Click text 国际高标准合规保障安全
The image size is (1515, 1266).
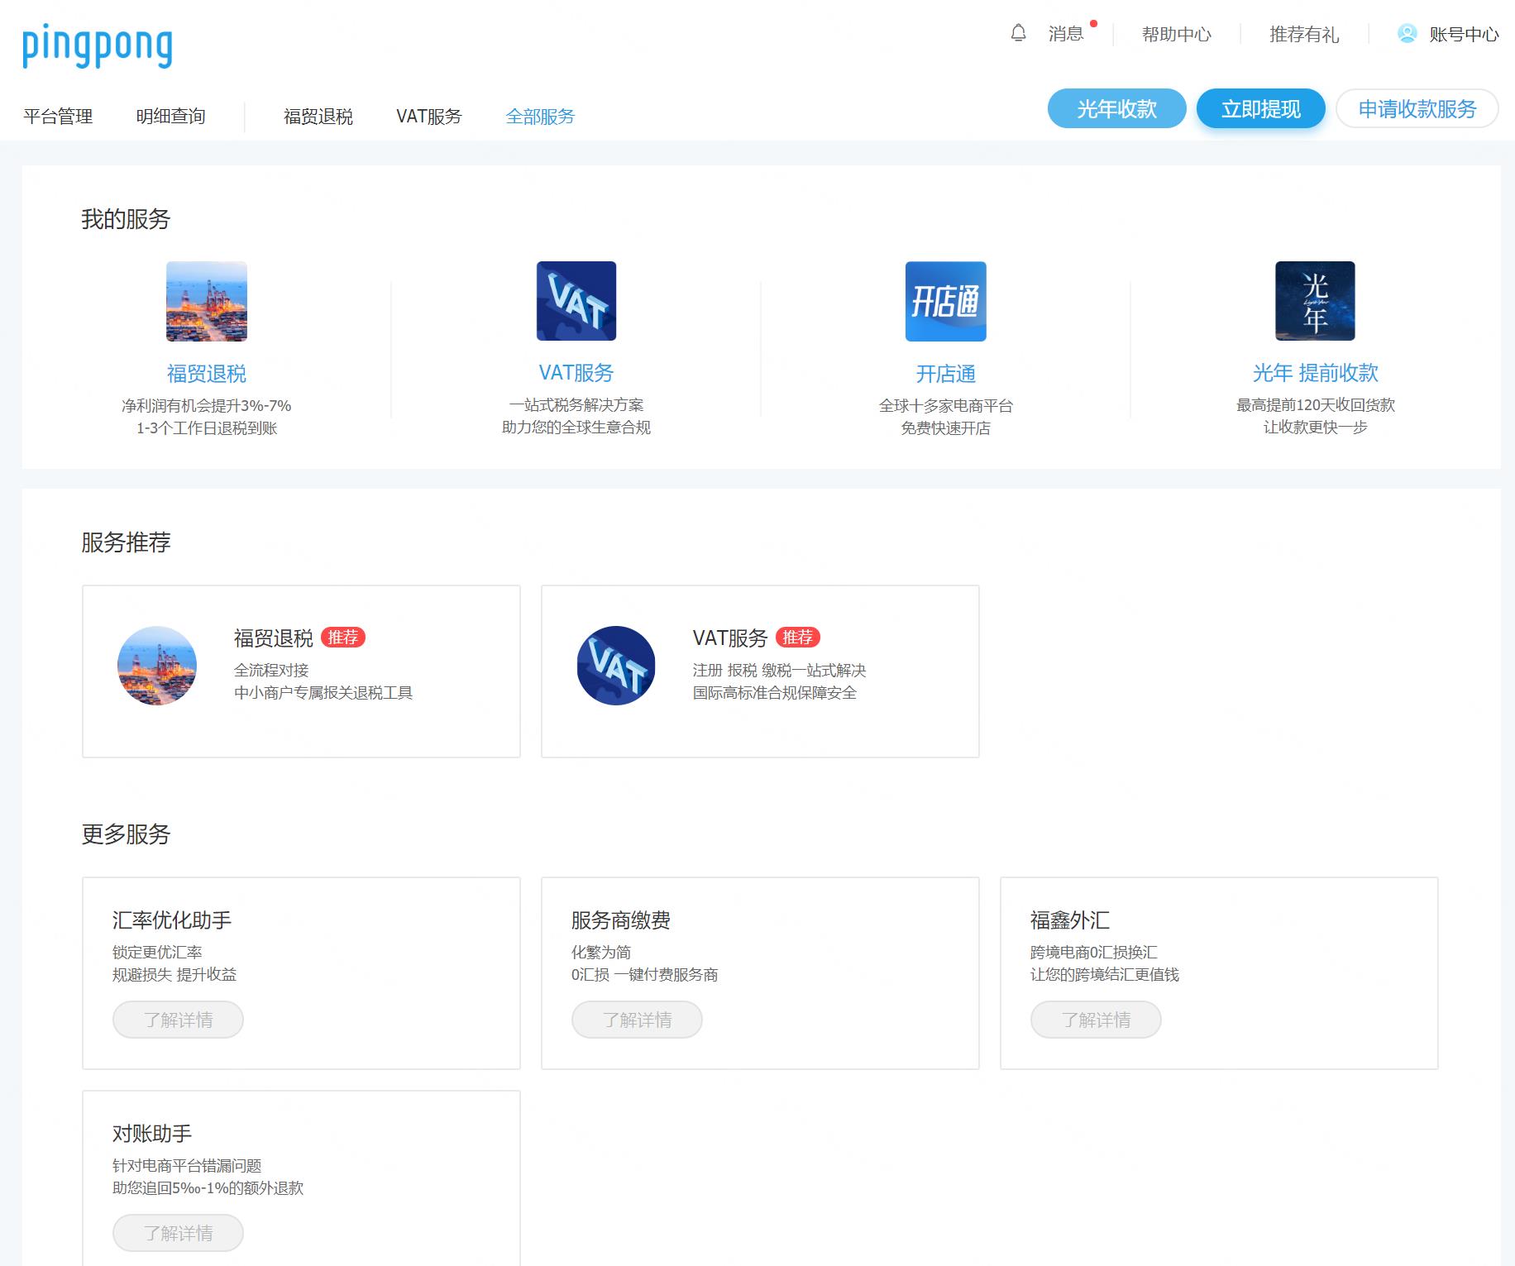pos(775,693)
